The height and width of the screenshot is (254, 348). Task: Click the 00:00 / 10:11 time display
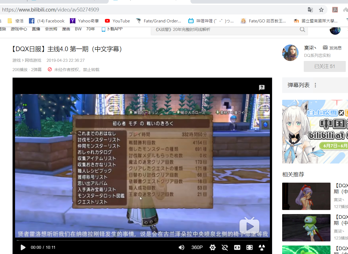click(x=43, y=247)
